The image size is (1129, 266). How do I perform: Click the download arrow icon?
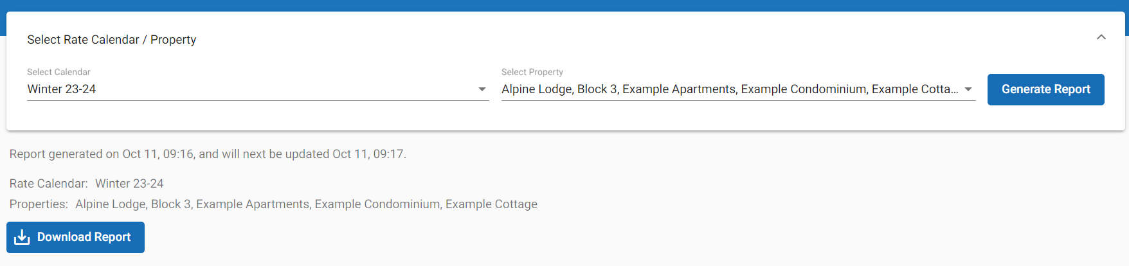[x=22, y=237]
